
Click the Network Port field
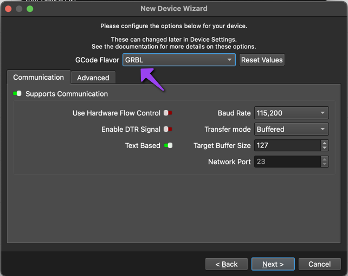point(287,162)
